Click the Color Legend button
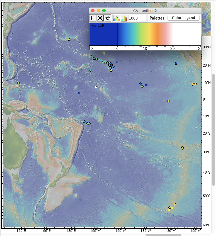 183,18
